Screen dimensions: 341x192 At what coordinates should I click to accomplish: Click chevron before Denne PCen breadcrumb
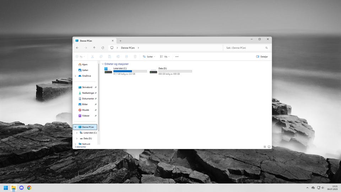[117, 48]
